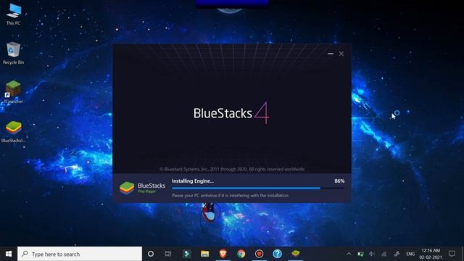This screenshot has height=261, width=464.
Task: Open Cortana from the taskbar
Action: [151, 254]
